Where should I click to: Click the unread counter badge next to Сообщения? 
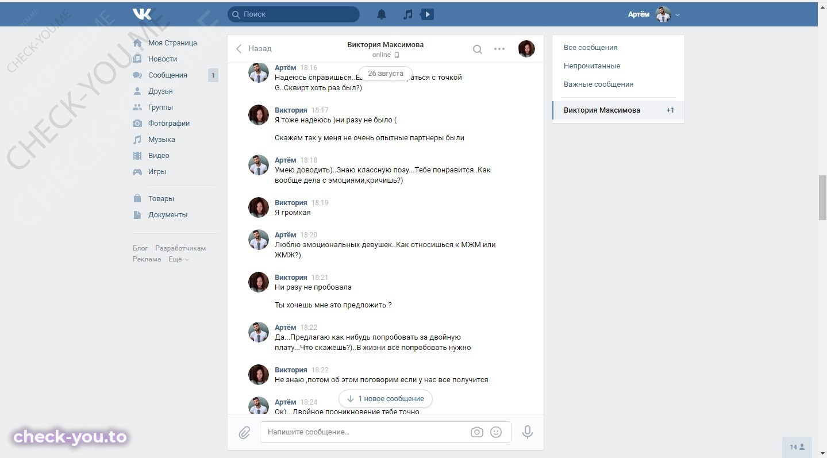pos(213,75)
